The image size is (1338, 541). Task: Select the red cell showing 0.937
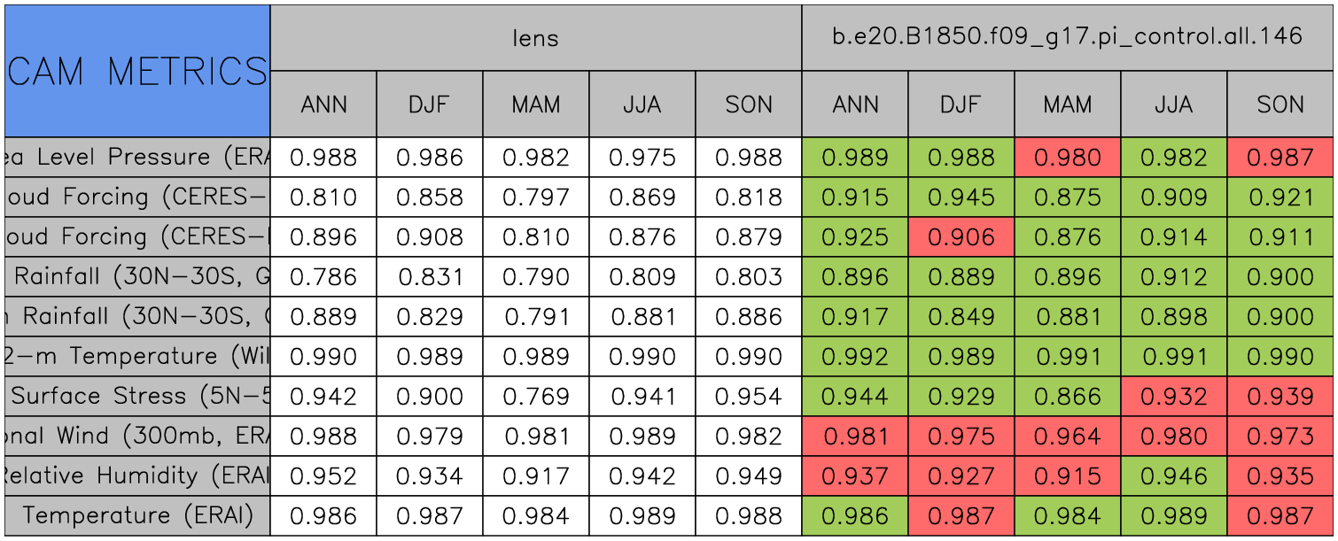point(854,475)
